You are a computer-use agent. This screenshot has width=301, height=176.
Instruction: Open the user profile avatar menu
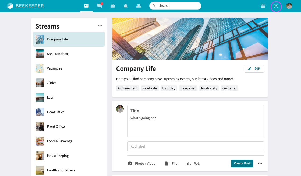point(289,6)
